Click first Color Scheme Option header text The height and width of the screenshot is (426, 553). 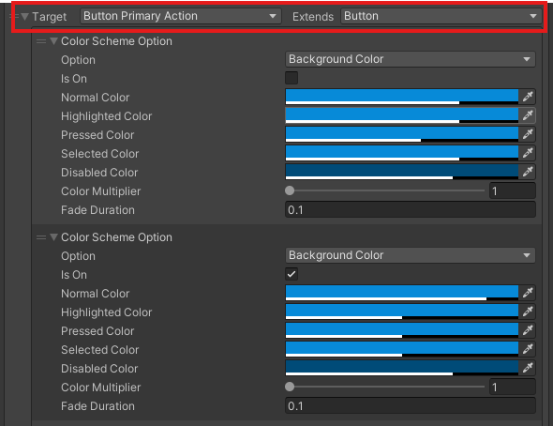pos(116,41)
